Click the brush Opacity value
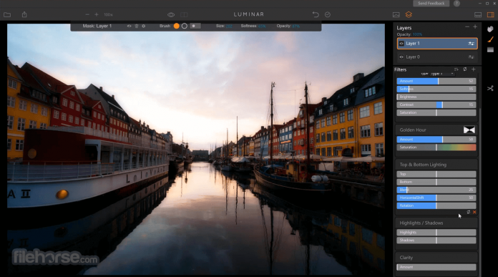This screenshot has width=498, height=277. (x=296, y=26)
